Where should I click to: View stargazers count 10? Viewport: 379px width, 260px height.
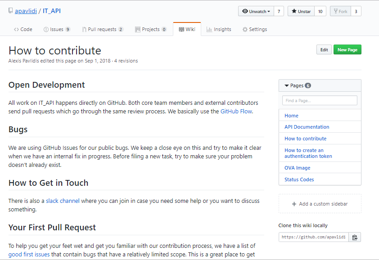point(320,11)
